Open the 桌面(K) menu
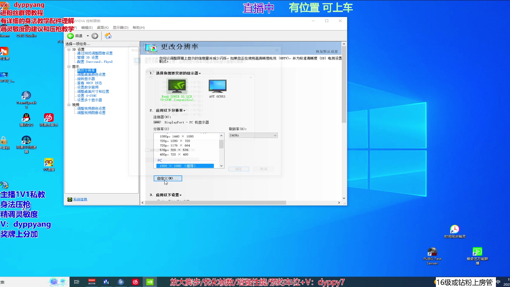 (x=103, y=28)
